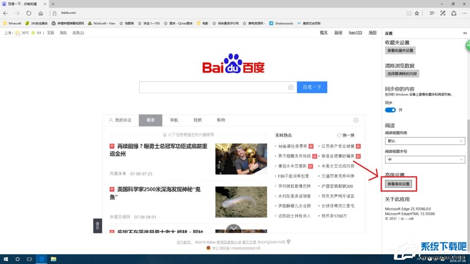
Task: Click the favorites star icon
Action: coord(417,13)
